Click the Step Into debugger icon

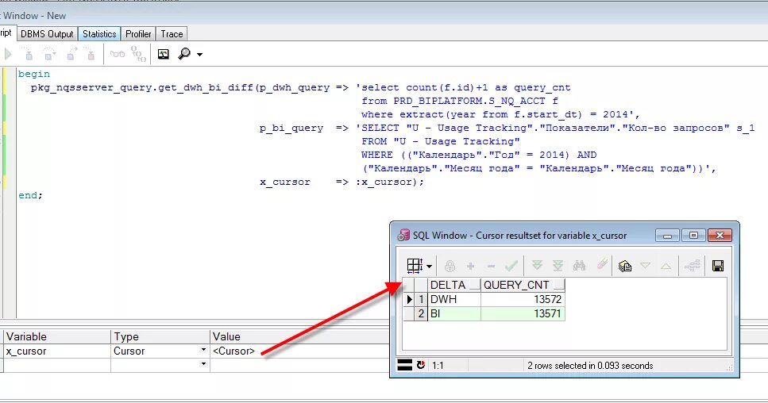pyautogui.click(x=28, y=54)
